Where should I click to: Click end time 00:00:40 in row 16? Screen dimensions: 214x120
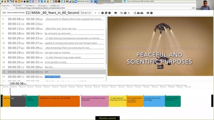(34, 72)
